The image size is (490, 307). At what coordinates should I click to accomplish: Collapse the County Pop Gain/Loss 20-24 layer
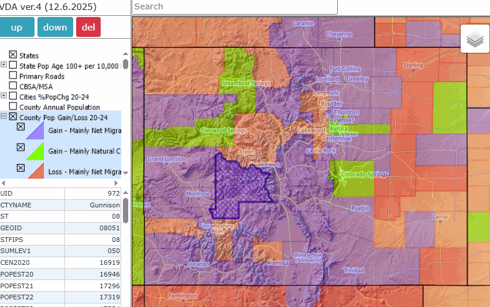(4, 117)
